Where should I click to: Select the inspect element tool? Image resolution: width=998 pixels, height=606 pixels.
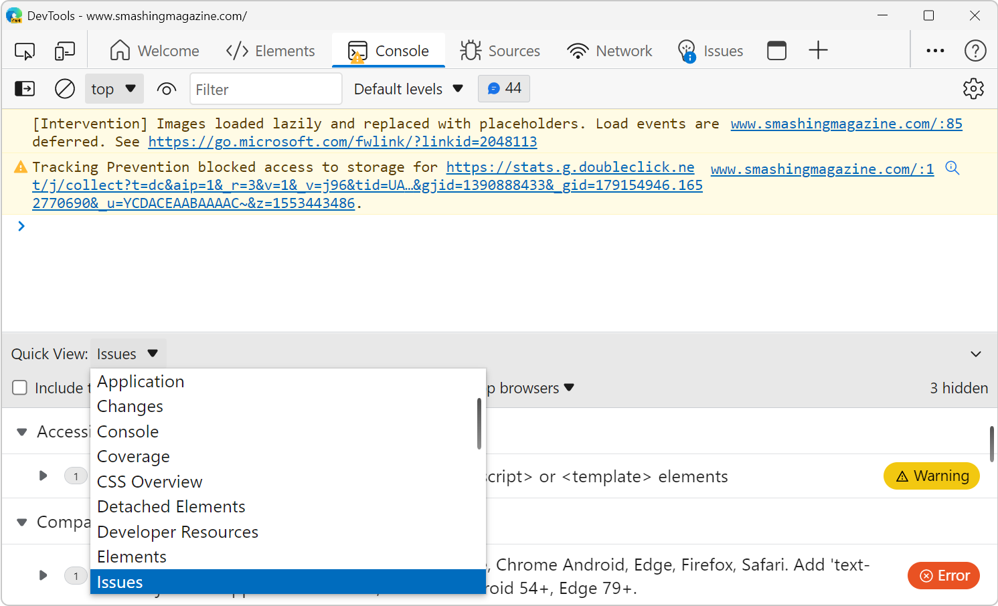pos(25,50)
